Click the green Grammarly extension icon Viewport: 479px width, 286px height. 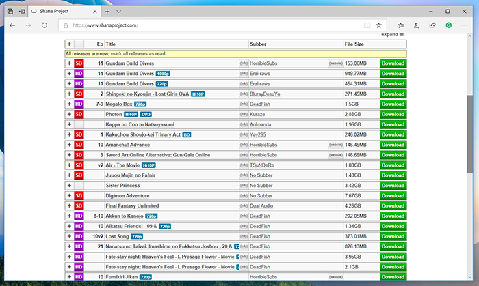click(448, 25)
